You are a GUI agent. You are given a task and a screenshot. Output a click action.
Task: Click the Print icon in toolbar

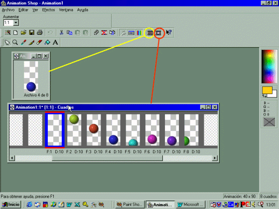(40, 32)
